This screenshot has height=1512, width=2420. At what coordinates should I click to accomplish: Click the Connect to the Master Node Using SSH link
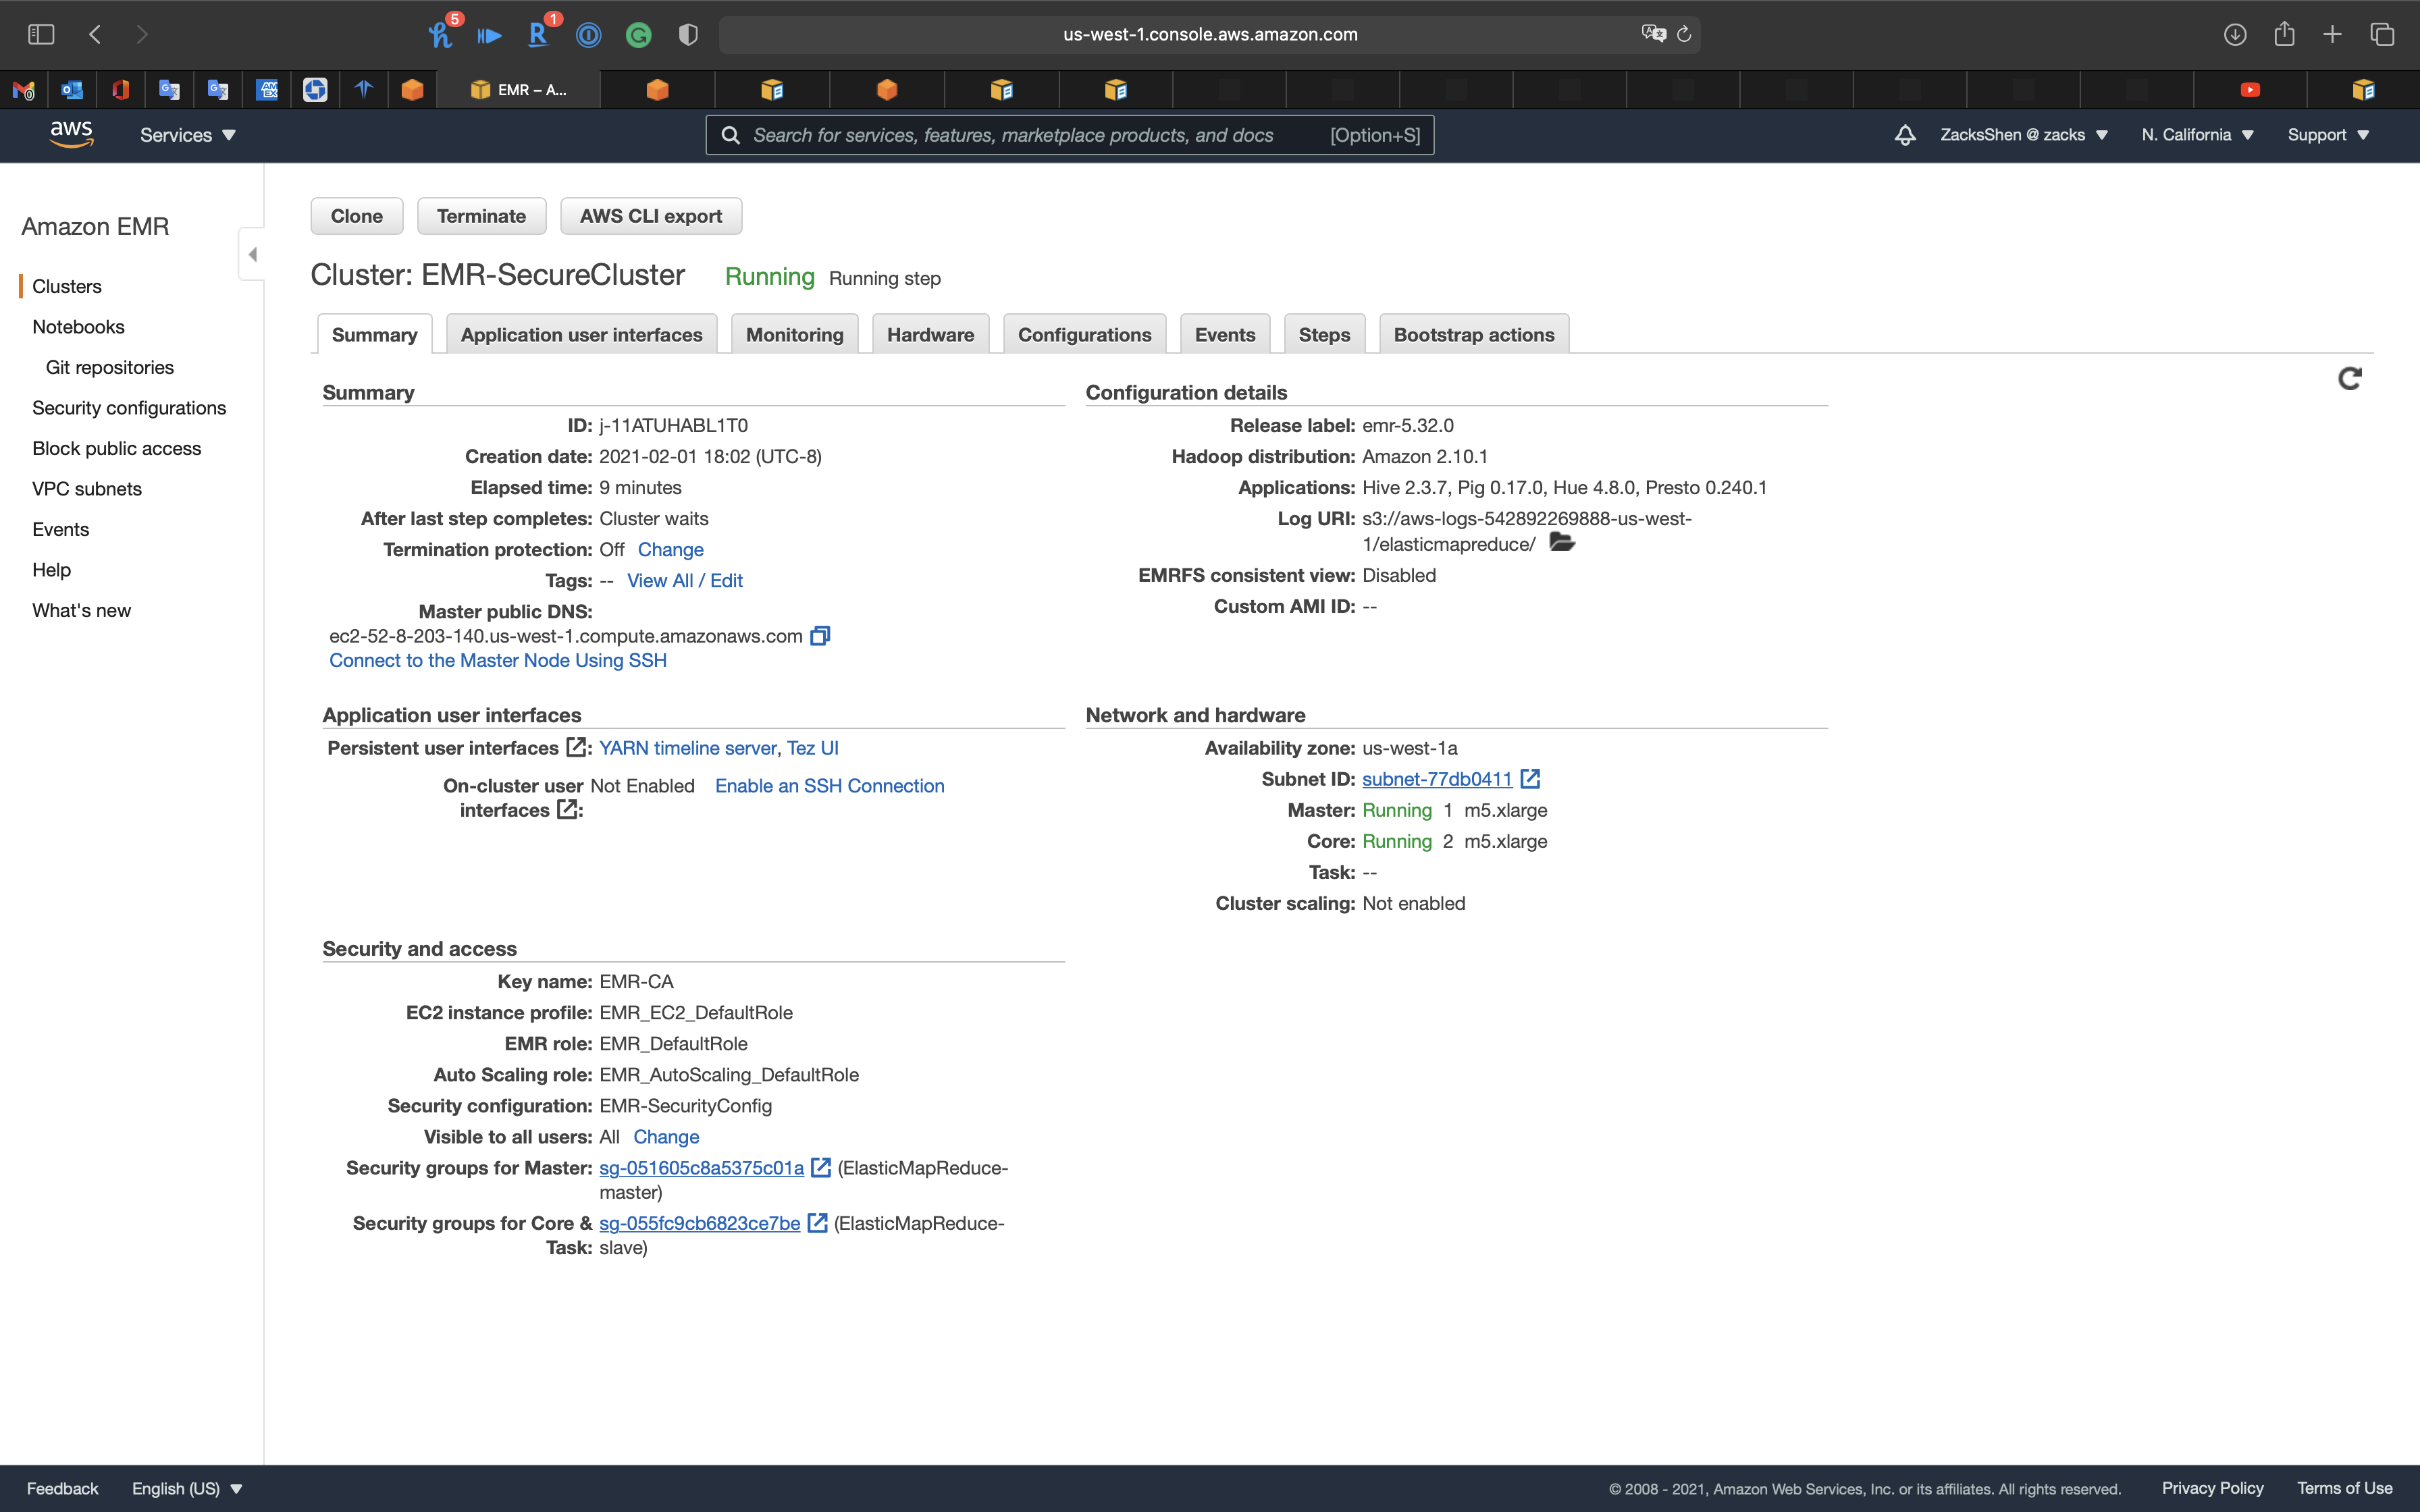coord(497,660)
